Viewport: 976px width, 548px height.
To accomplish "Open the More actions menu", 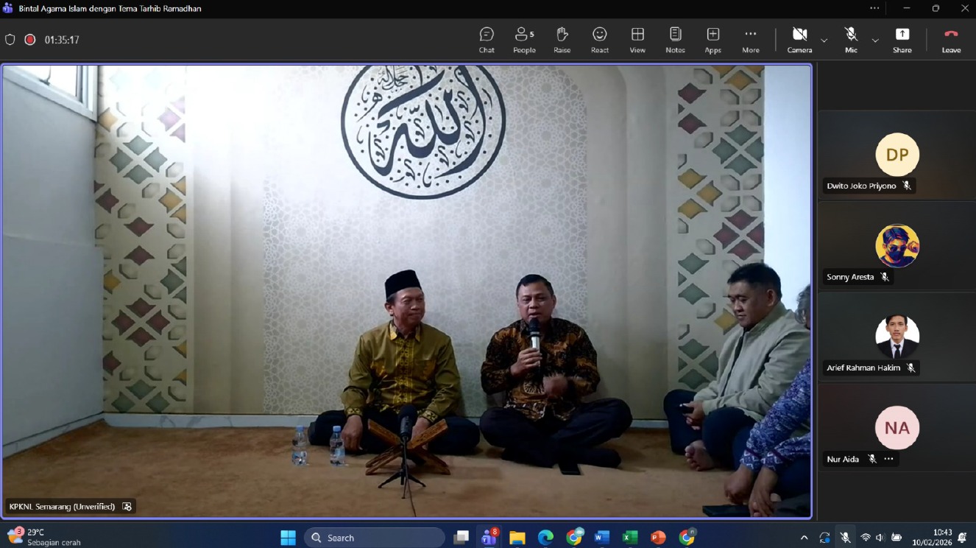I will [x=750, y=40].
